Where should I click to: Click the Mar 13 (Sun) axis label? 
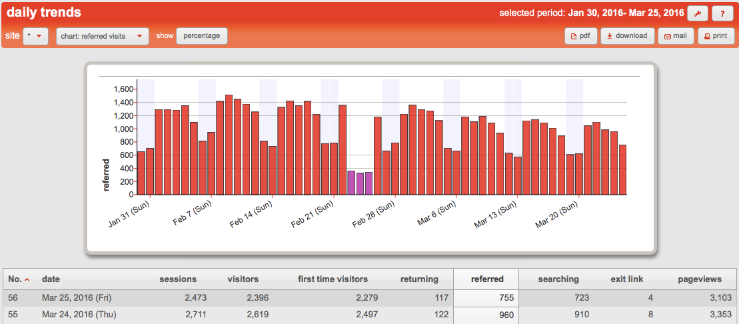point(496,215)
